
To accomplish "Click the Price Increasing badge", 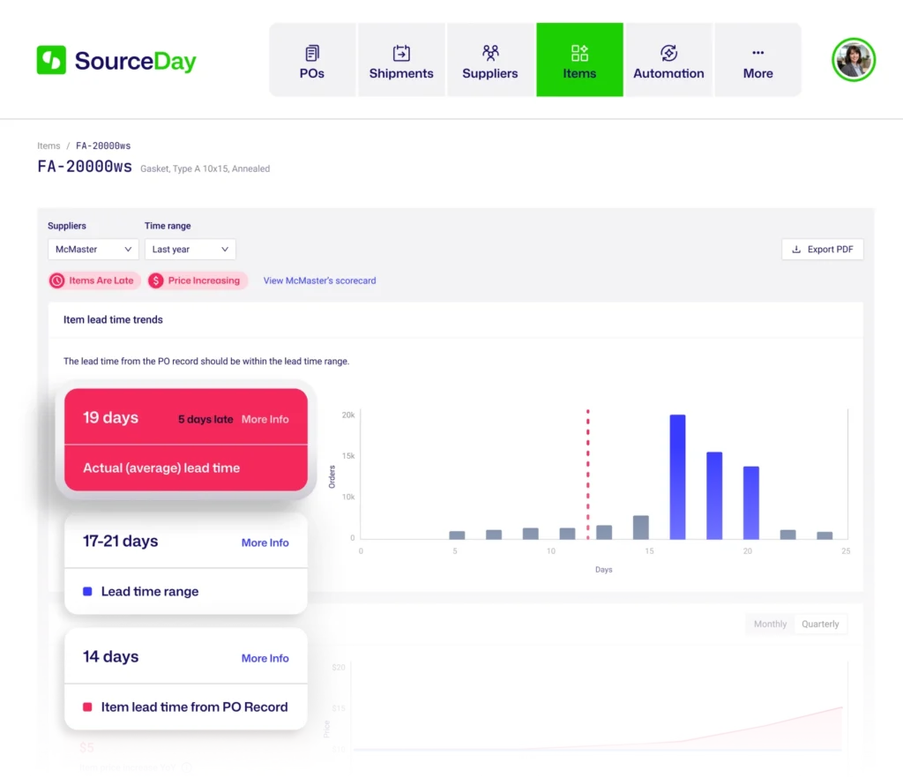I will (198, 281).
